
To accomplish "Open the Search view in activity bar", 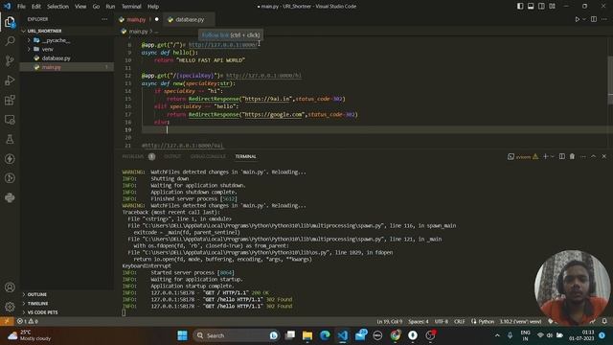I will 10,41.
